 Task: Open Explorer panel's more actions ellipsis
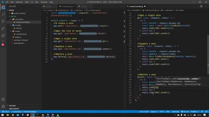(x=38, y=6)
